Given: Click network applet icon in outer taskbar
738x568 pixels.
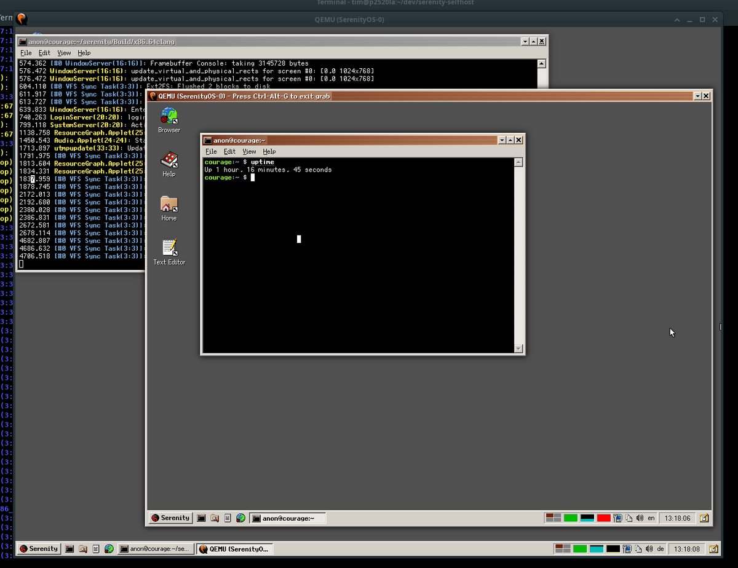Looking at the screenshot, I should click(628, 548).
